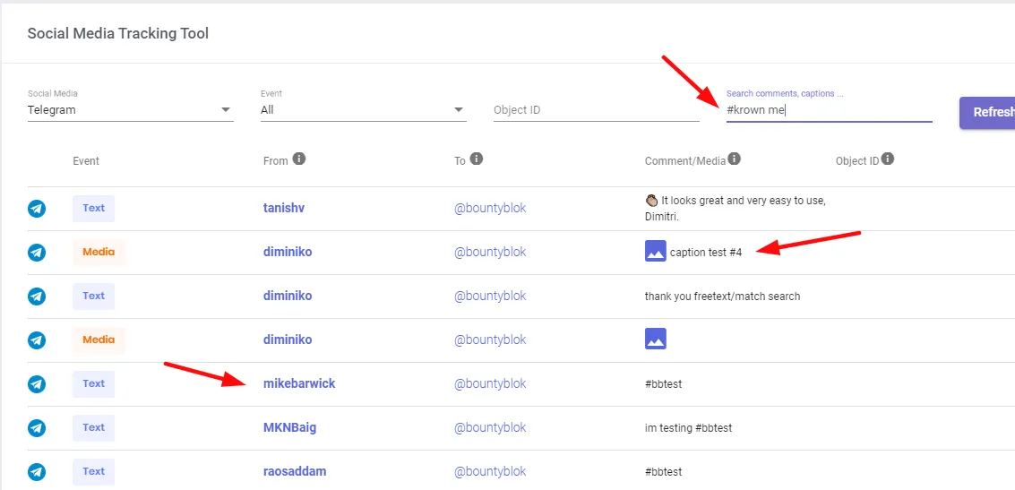Click info icon next to Comment/Media header
This screenshot has height=490, width=1015.
coord(734,159)
